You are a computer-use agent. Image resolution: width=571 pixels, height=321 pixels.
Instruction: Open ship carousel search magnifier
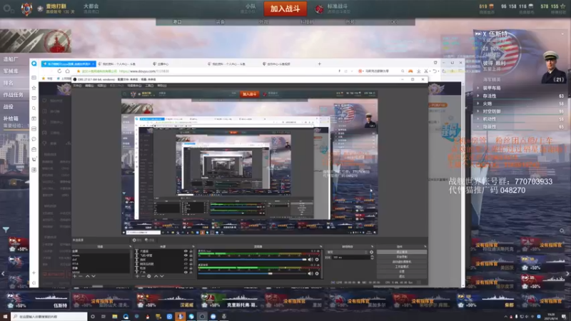[562, 230]
